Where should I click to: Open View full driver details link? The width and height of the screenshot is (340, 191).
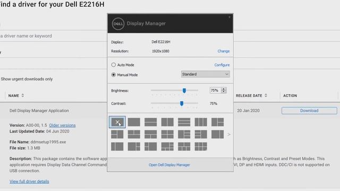pyautogui.click(x=29, y=181)
